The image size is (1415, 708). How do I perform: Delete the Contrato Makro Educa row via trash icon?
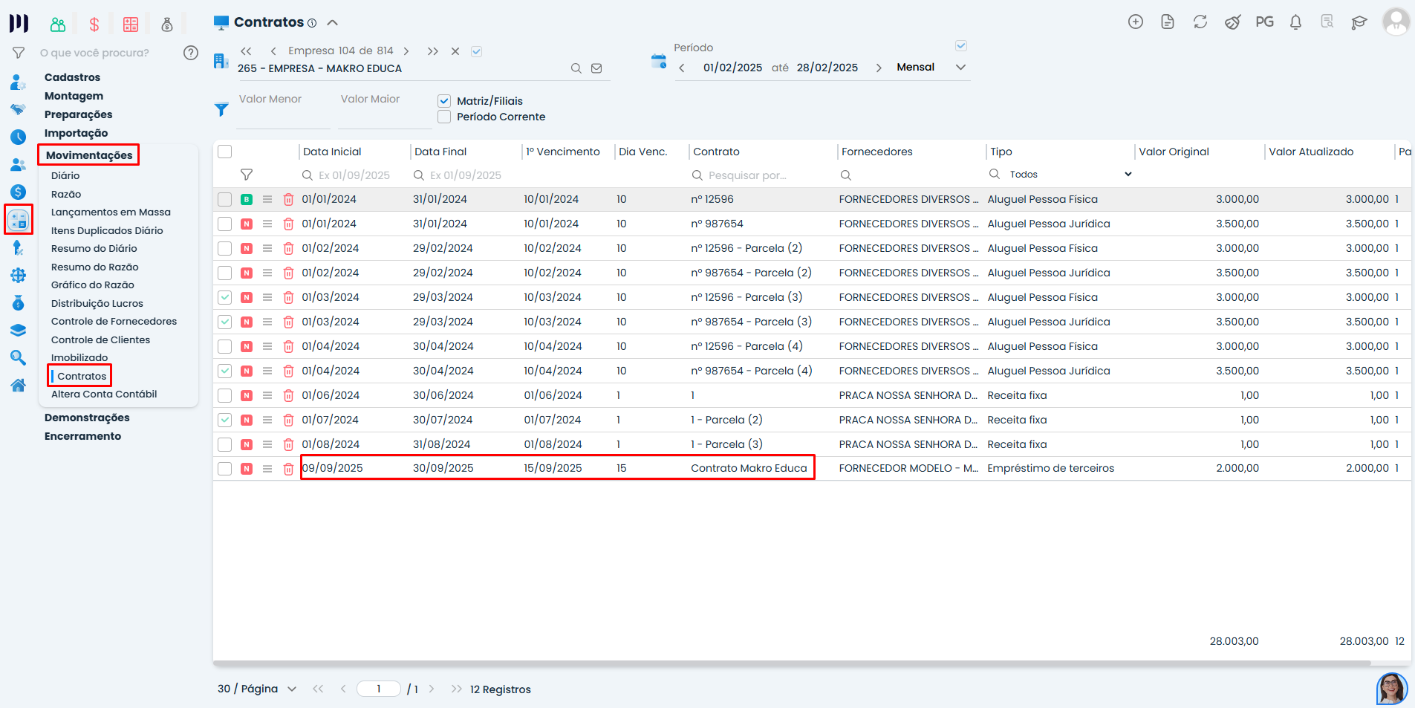pyautogui.click(x=288, y=469)
